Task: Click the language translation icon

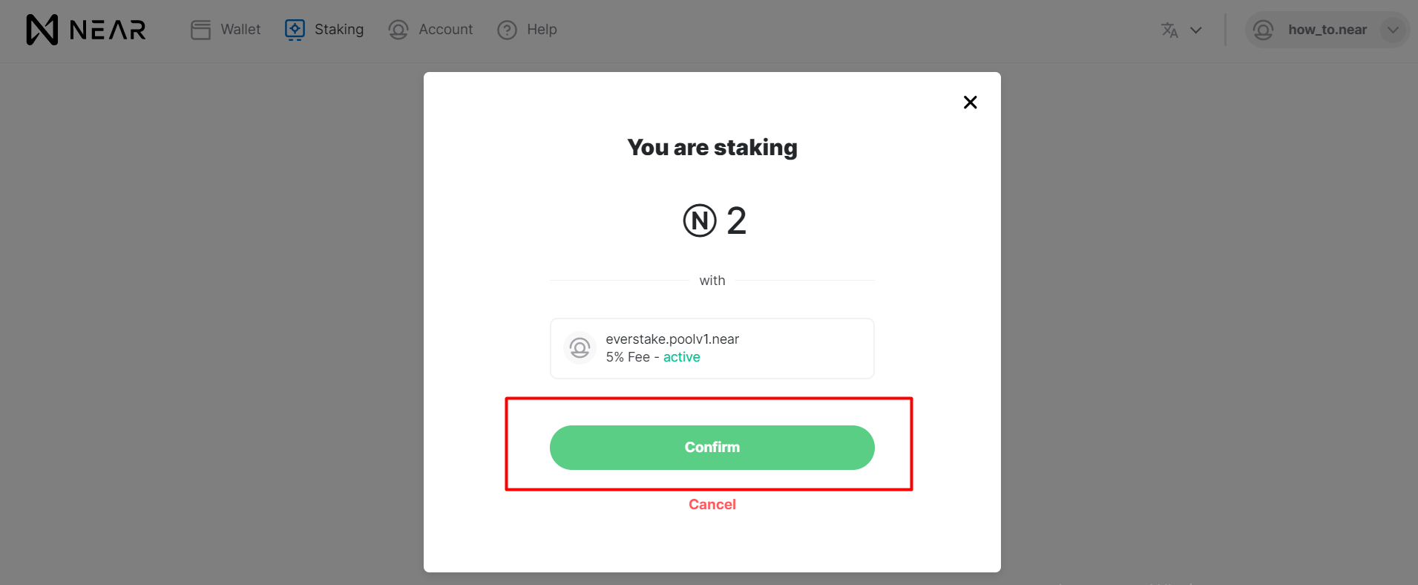Action: (x=1169, y=30)
